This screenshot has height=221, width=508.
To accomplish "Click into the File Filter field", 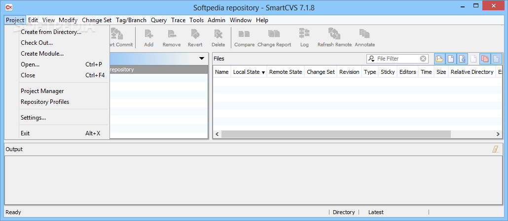I will (398, 59).
